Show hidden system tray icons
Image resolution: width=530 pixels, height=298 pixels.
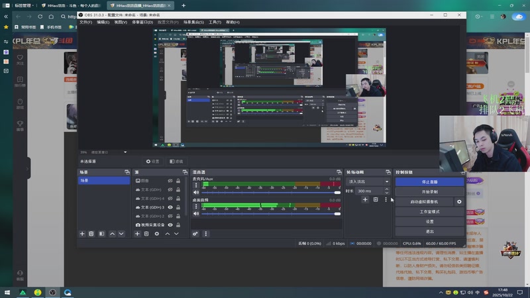(441, 293)
